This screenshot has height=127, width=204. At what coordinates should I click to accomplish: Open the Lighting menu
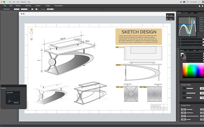28,6
